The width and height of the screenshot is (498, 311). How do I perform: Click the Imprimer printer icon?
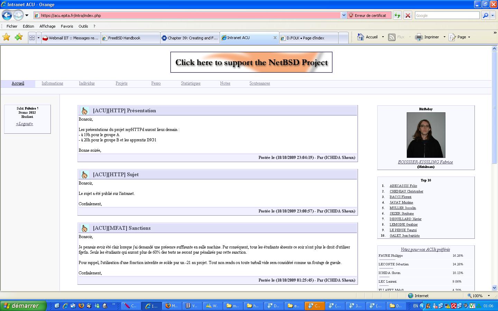[419, 37]
